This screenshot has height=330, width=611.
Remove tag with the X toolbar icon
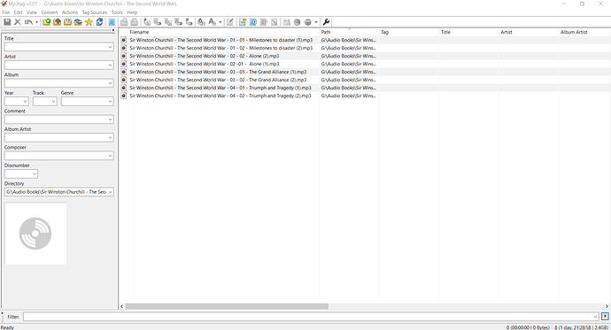pyautogui.click(x=18, y=22)
